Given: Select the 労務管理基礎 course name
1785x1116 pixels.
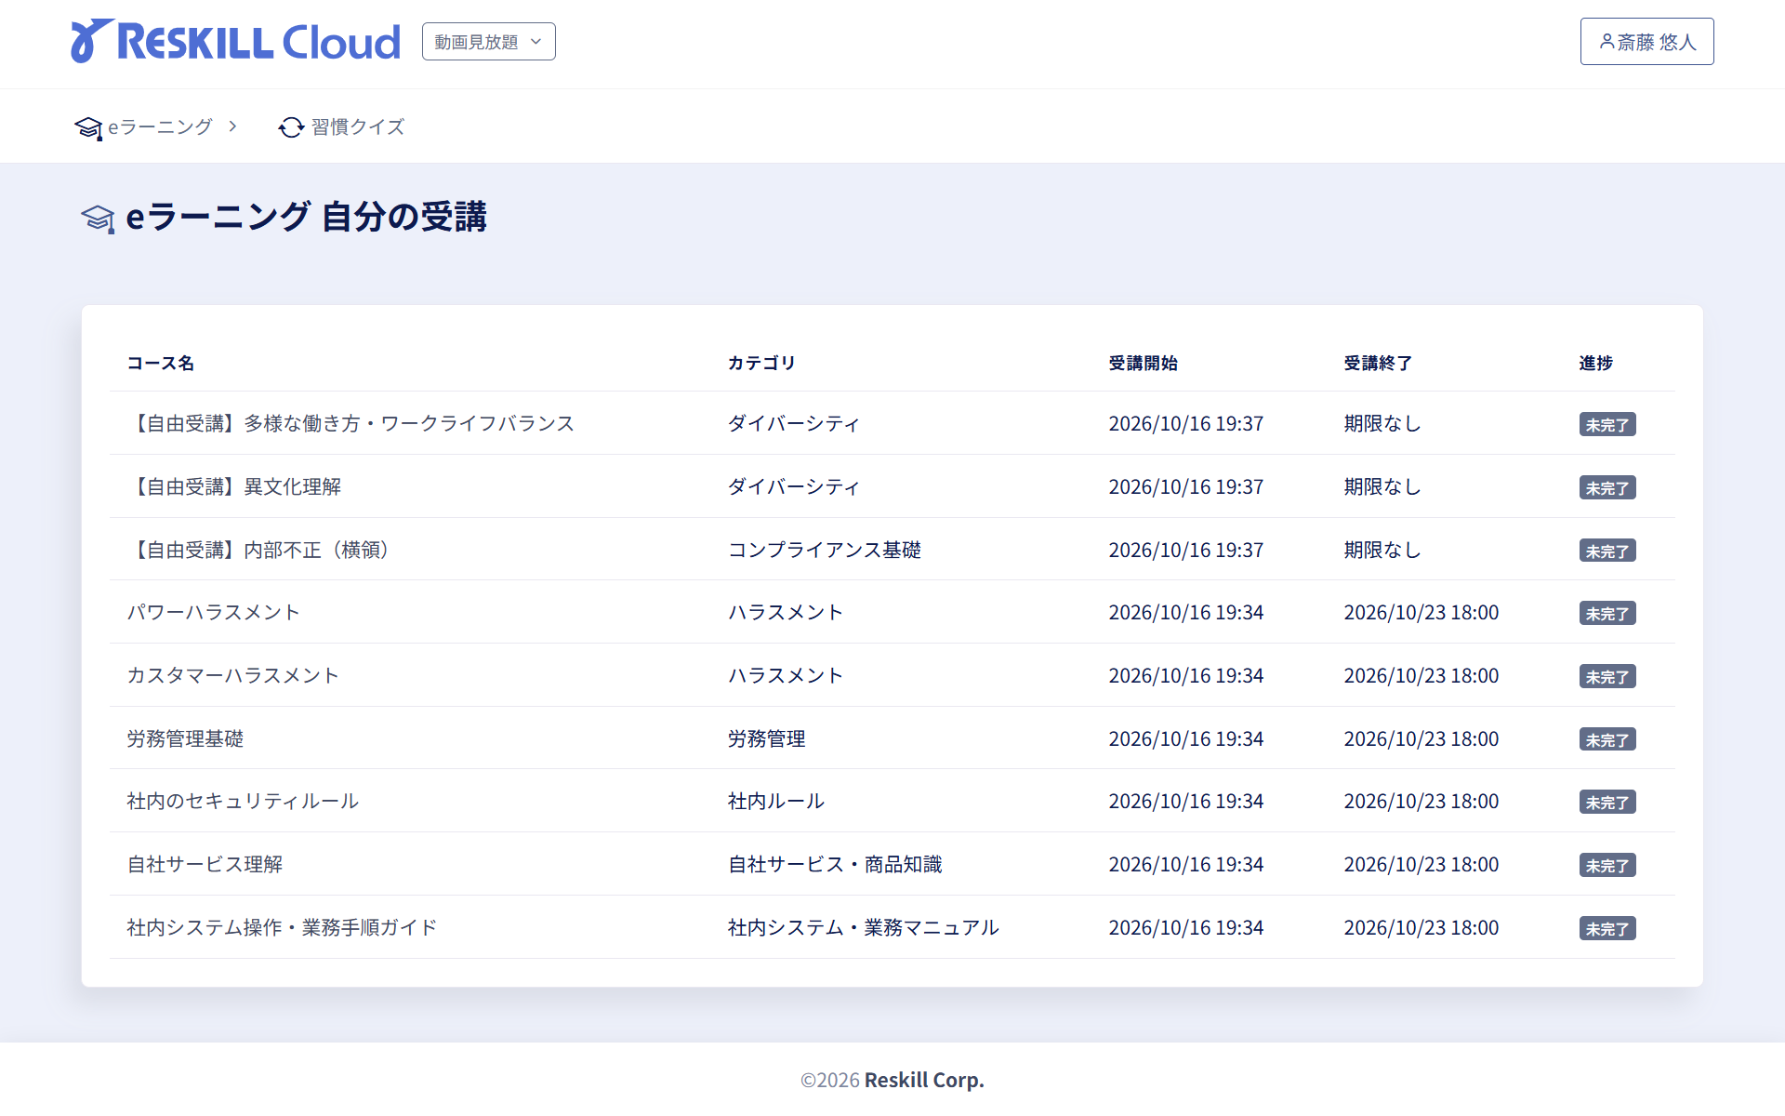Looking at the screenshot, I should click(185, 738).
